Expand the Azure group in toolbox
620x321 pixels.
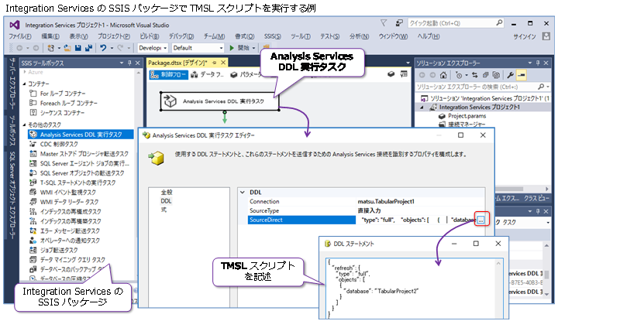(25, 72)
